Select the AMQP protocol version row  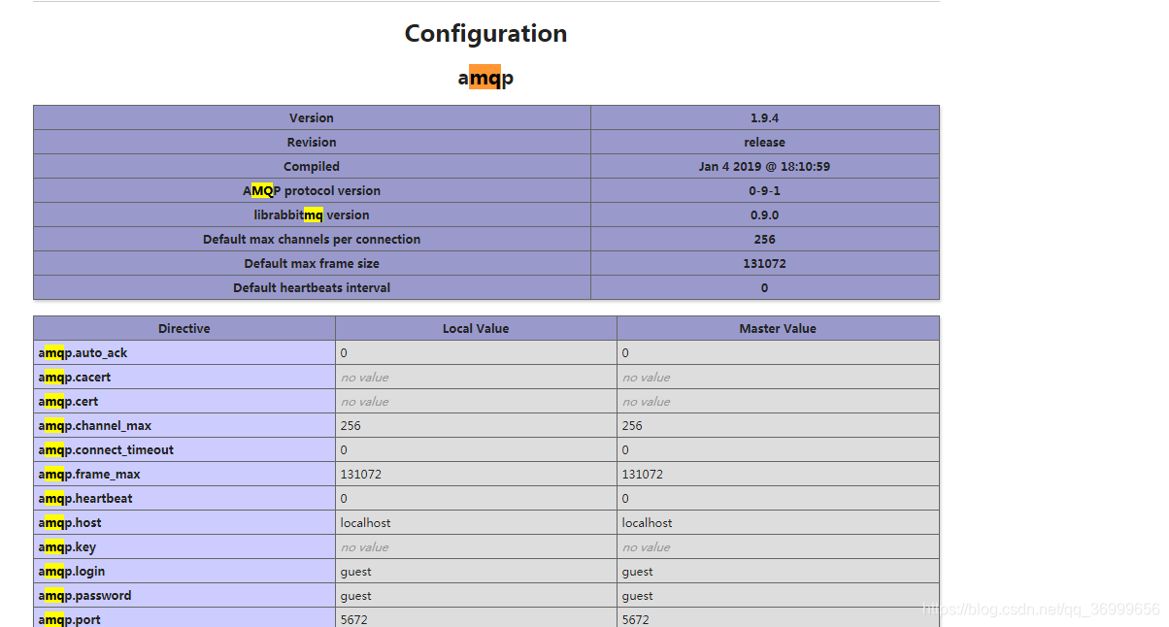click(x=311, y=190)
